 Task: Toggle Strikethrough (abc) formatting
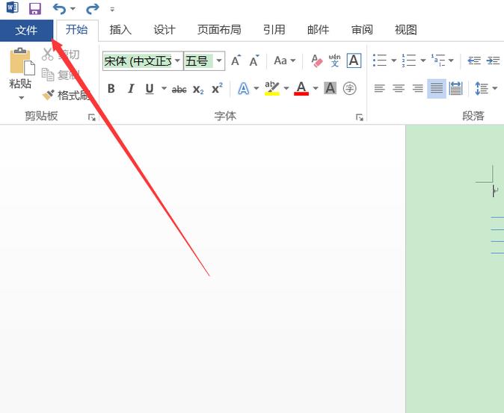(179, 89)
